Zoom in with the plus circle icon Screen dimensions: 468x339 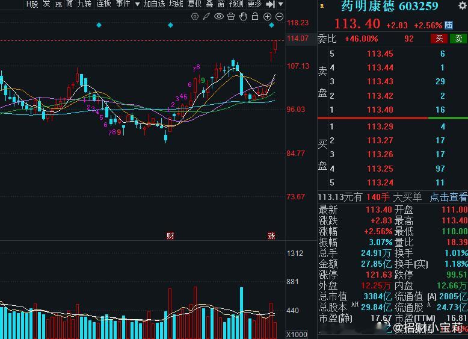pyautogui.click(x=268, y=17)
